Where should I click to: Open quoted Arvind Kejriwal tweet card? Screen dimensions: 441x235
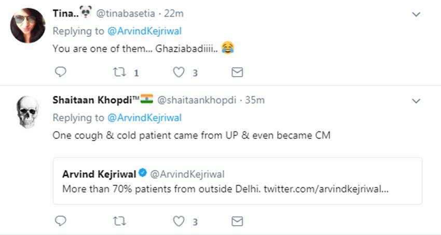click(240, 181)
